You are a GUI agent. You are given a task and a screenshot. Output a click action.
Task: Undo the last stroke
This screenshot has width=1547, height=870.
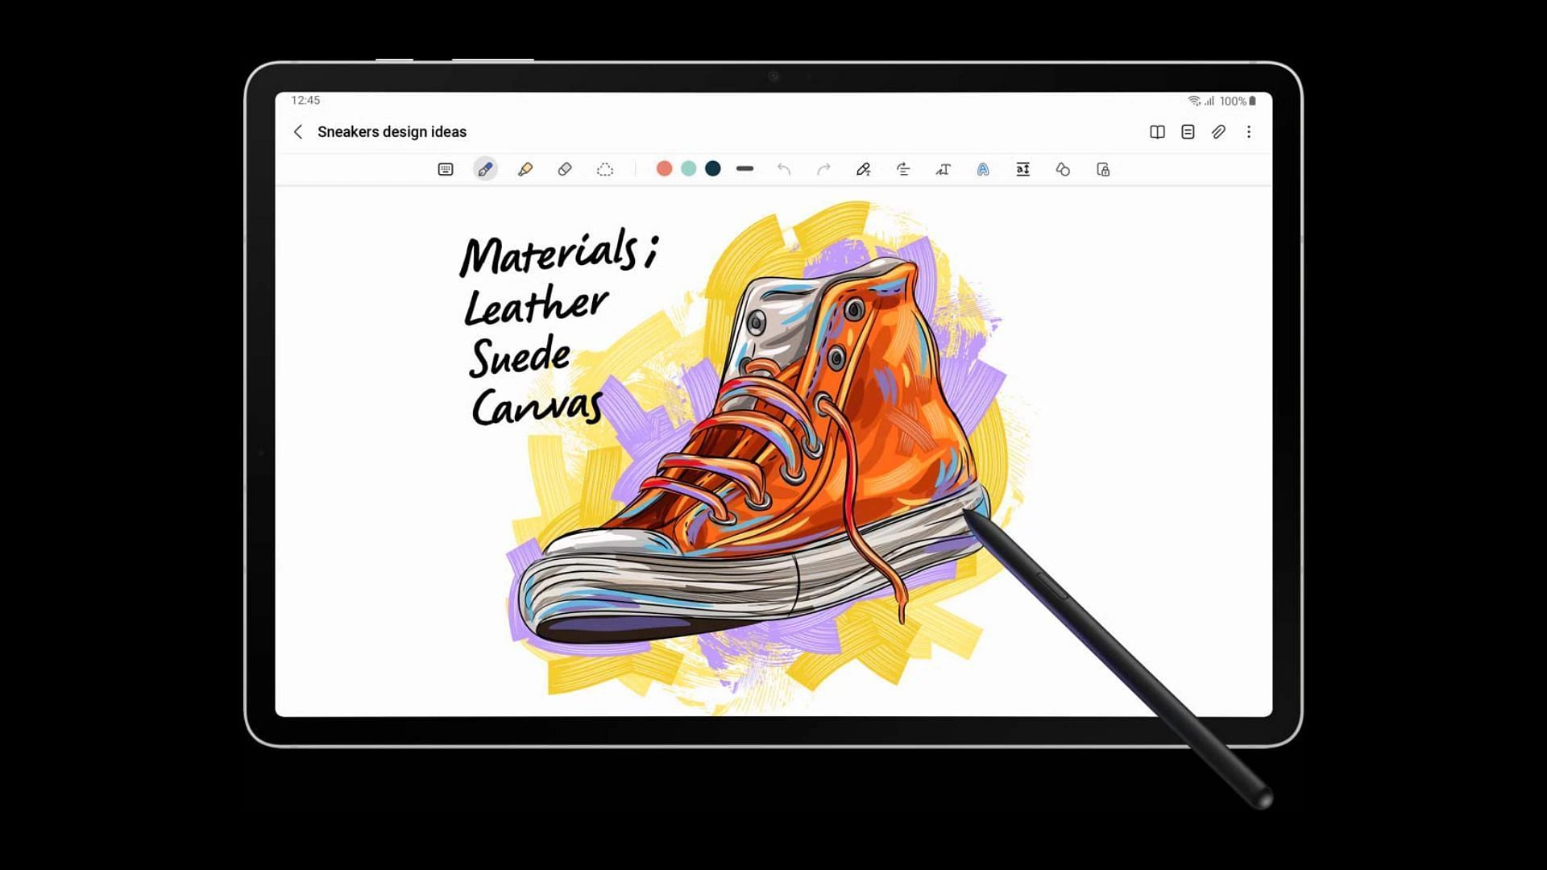coord(784,169)
